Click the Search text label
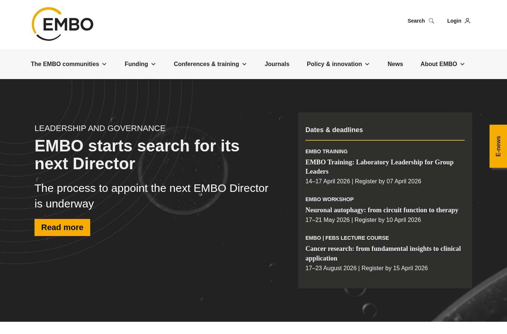Screen dimensions: 507x334 [x=416, y=21]
